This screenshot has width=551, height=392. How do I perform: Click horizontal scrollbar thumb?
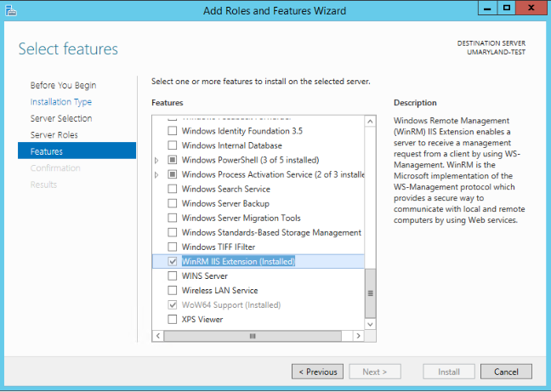pos(253,336)
